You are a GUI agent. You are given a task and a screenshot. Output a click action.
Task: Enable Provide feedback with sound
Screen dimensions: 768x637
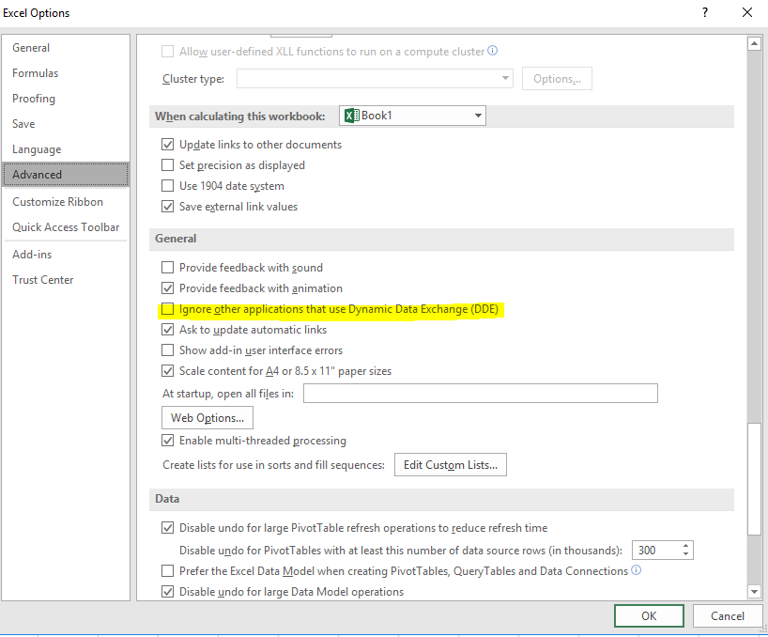coord(167,268)
